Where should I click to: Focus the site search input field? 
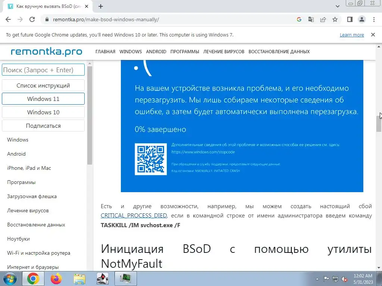(x=43, y=70)
